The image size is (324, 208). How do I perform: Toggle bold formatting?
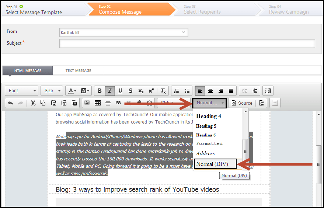100,91
